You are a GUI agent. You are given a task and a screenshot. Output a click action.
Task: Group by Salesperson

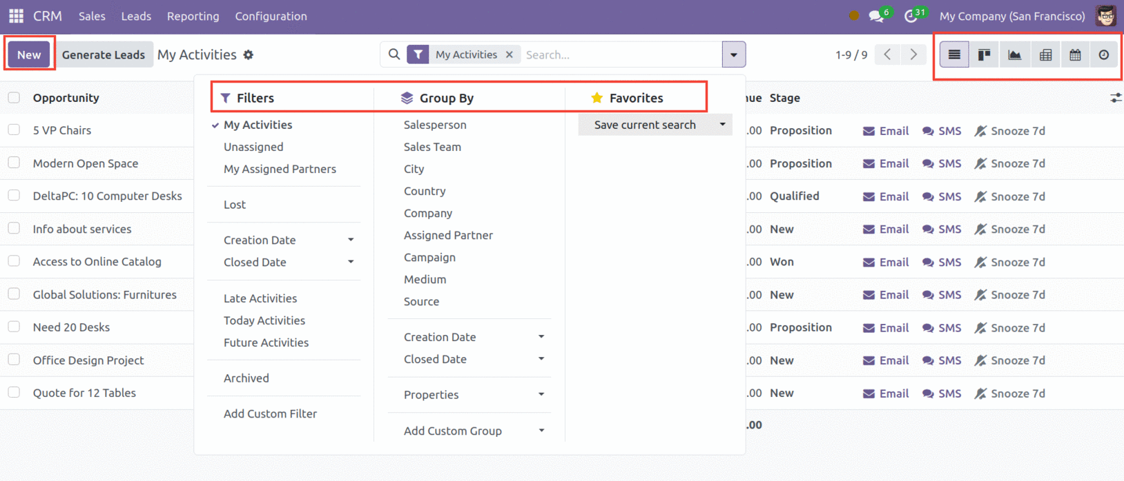[435, 125]
